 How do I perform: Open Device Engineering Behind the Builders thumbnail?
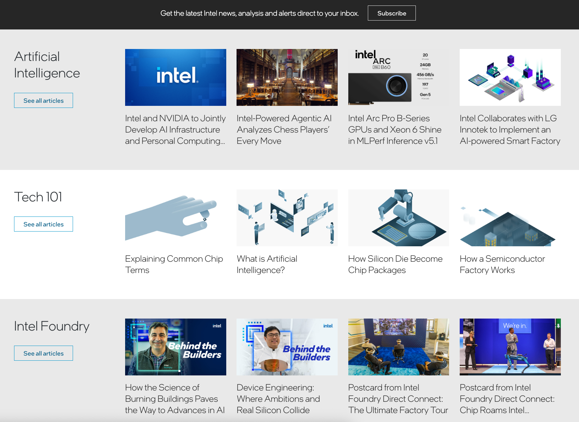click(287, 347)
